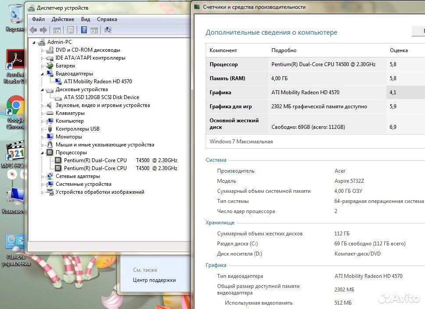Click the Контроллеры USB plug icon

50,129
